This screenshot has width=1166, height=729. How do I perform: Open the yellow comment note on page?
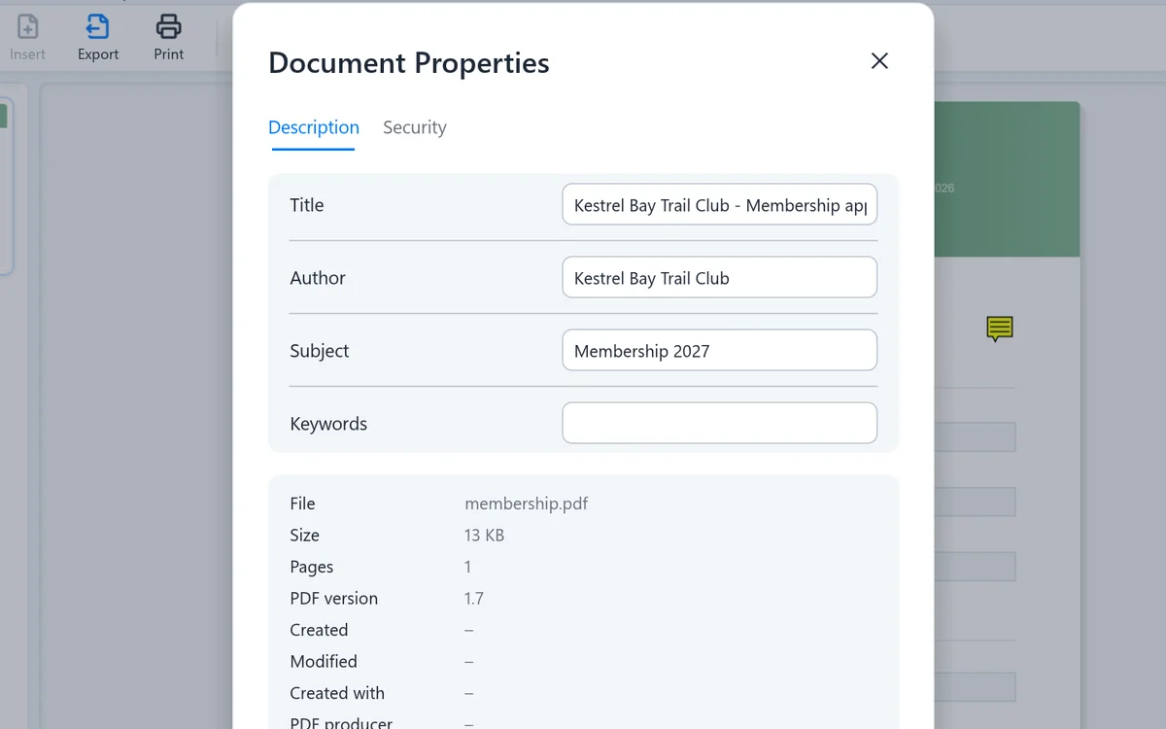[999, 329]
